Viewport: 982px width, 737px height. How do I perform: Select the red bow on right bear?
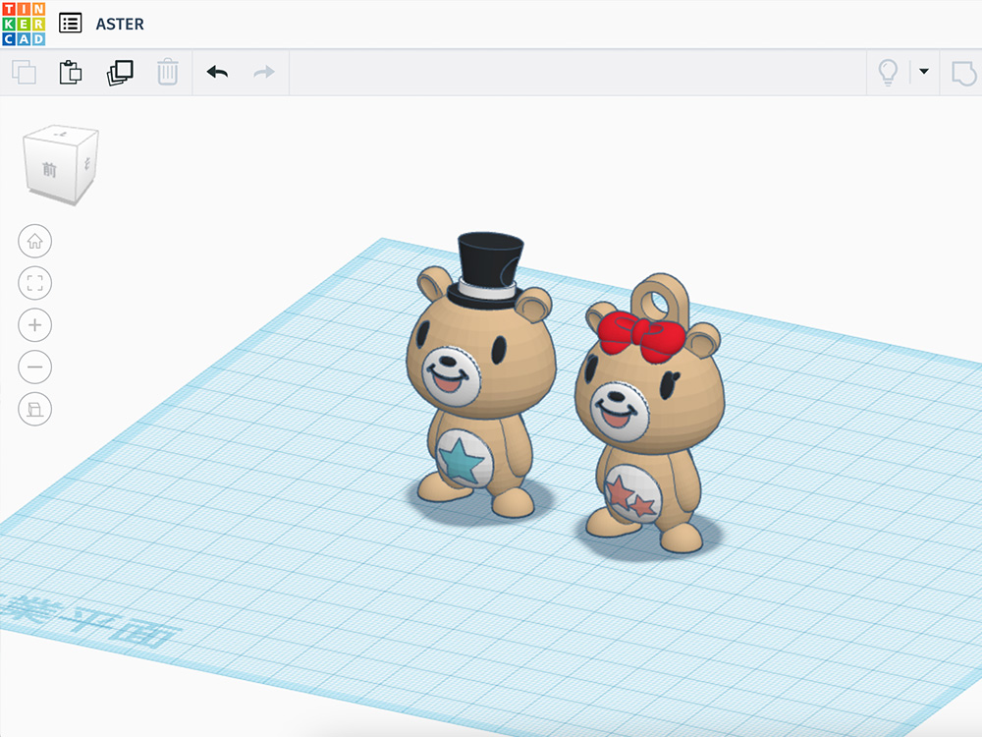point(640,334)
